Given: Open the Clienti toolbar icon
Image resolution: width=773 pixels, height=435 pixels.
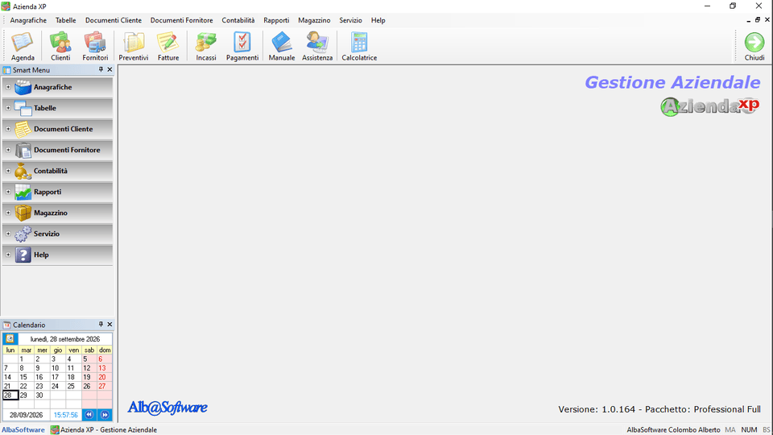Looking at the screenshot, I should 60,46.
